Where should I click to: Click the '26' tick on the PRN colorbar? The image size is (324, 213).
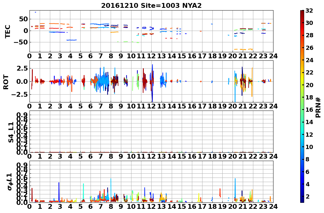point(309,48)
